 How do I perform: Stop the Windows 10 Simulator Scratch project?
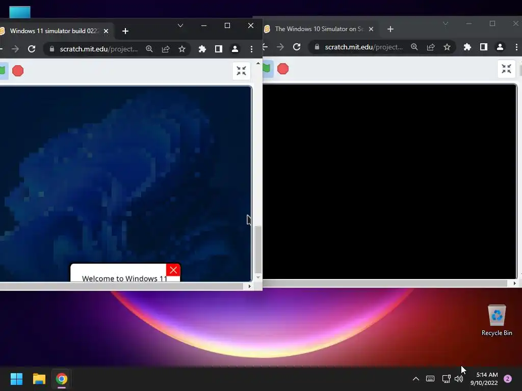283,69
